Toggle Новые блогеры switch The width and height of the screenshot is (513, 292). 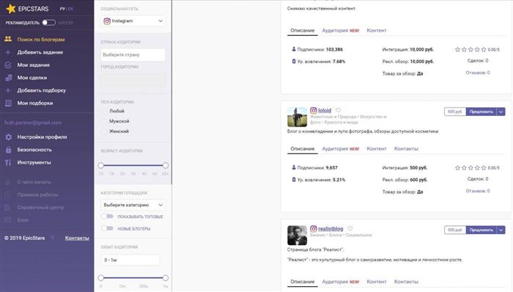pos(107,228)
